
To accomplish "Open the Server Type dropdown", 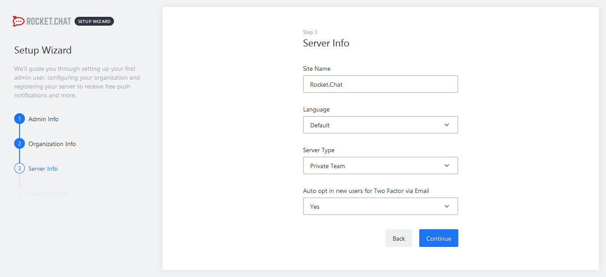I will click(381, 165).
